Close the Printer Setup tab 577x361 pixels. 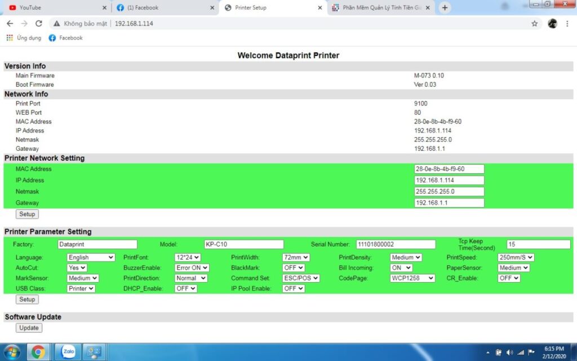320,8
